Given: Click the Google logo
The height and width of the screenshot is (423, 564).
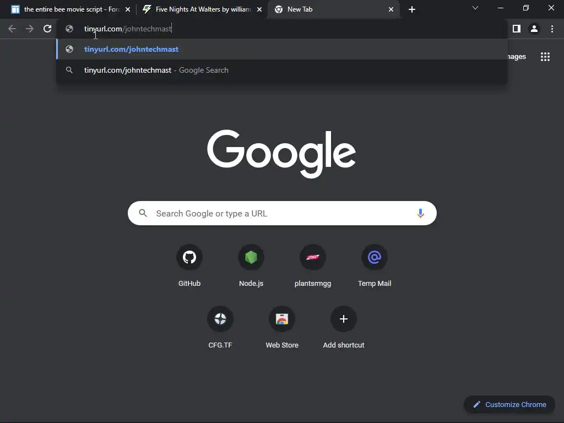Looking at the screenshot, I should (281, 154).
